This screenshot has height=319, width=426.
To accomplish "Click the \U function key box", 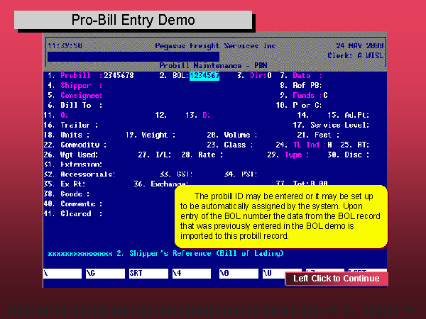I will (280, 272).
